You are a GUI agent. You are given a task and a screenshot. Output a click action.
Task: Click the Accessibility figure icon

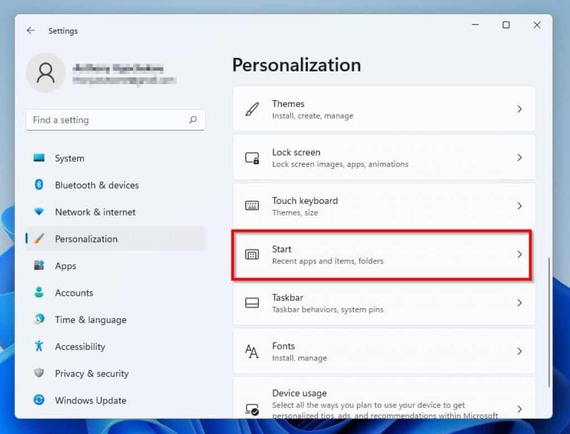coord(39,346)
